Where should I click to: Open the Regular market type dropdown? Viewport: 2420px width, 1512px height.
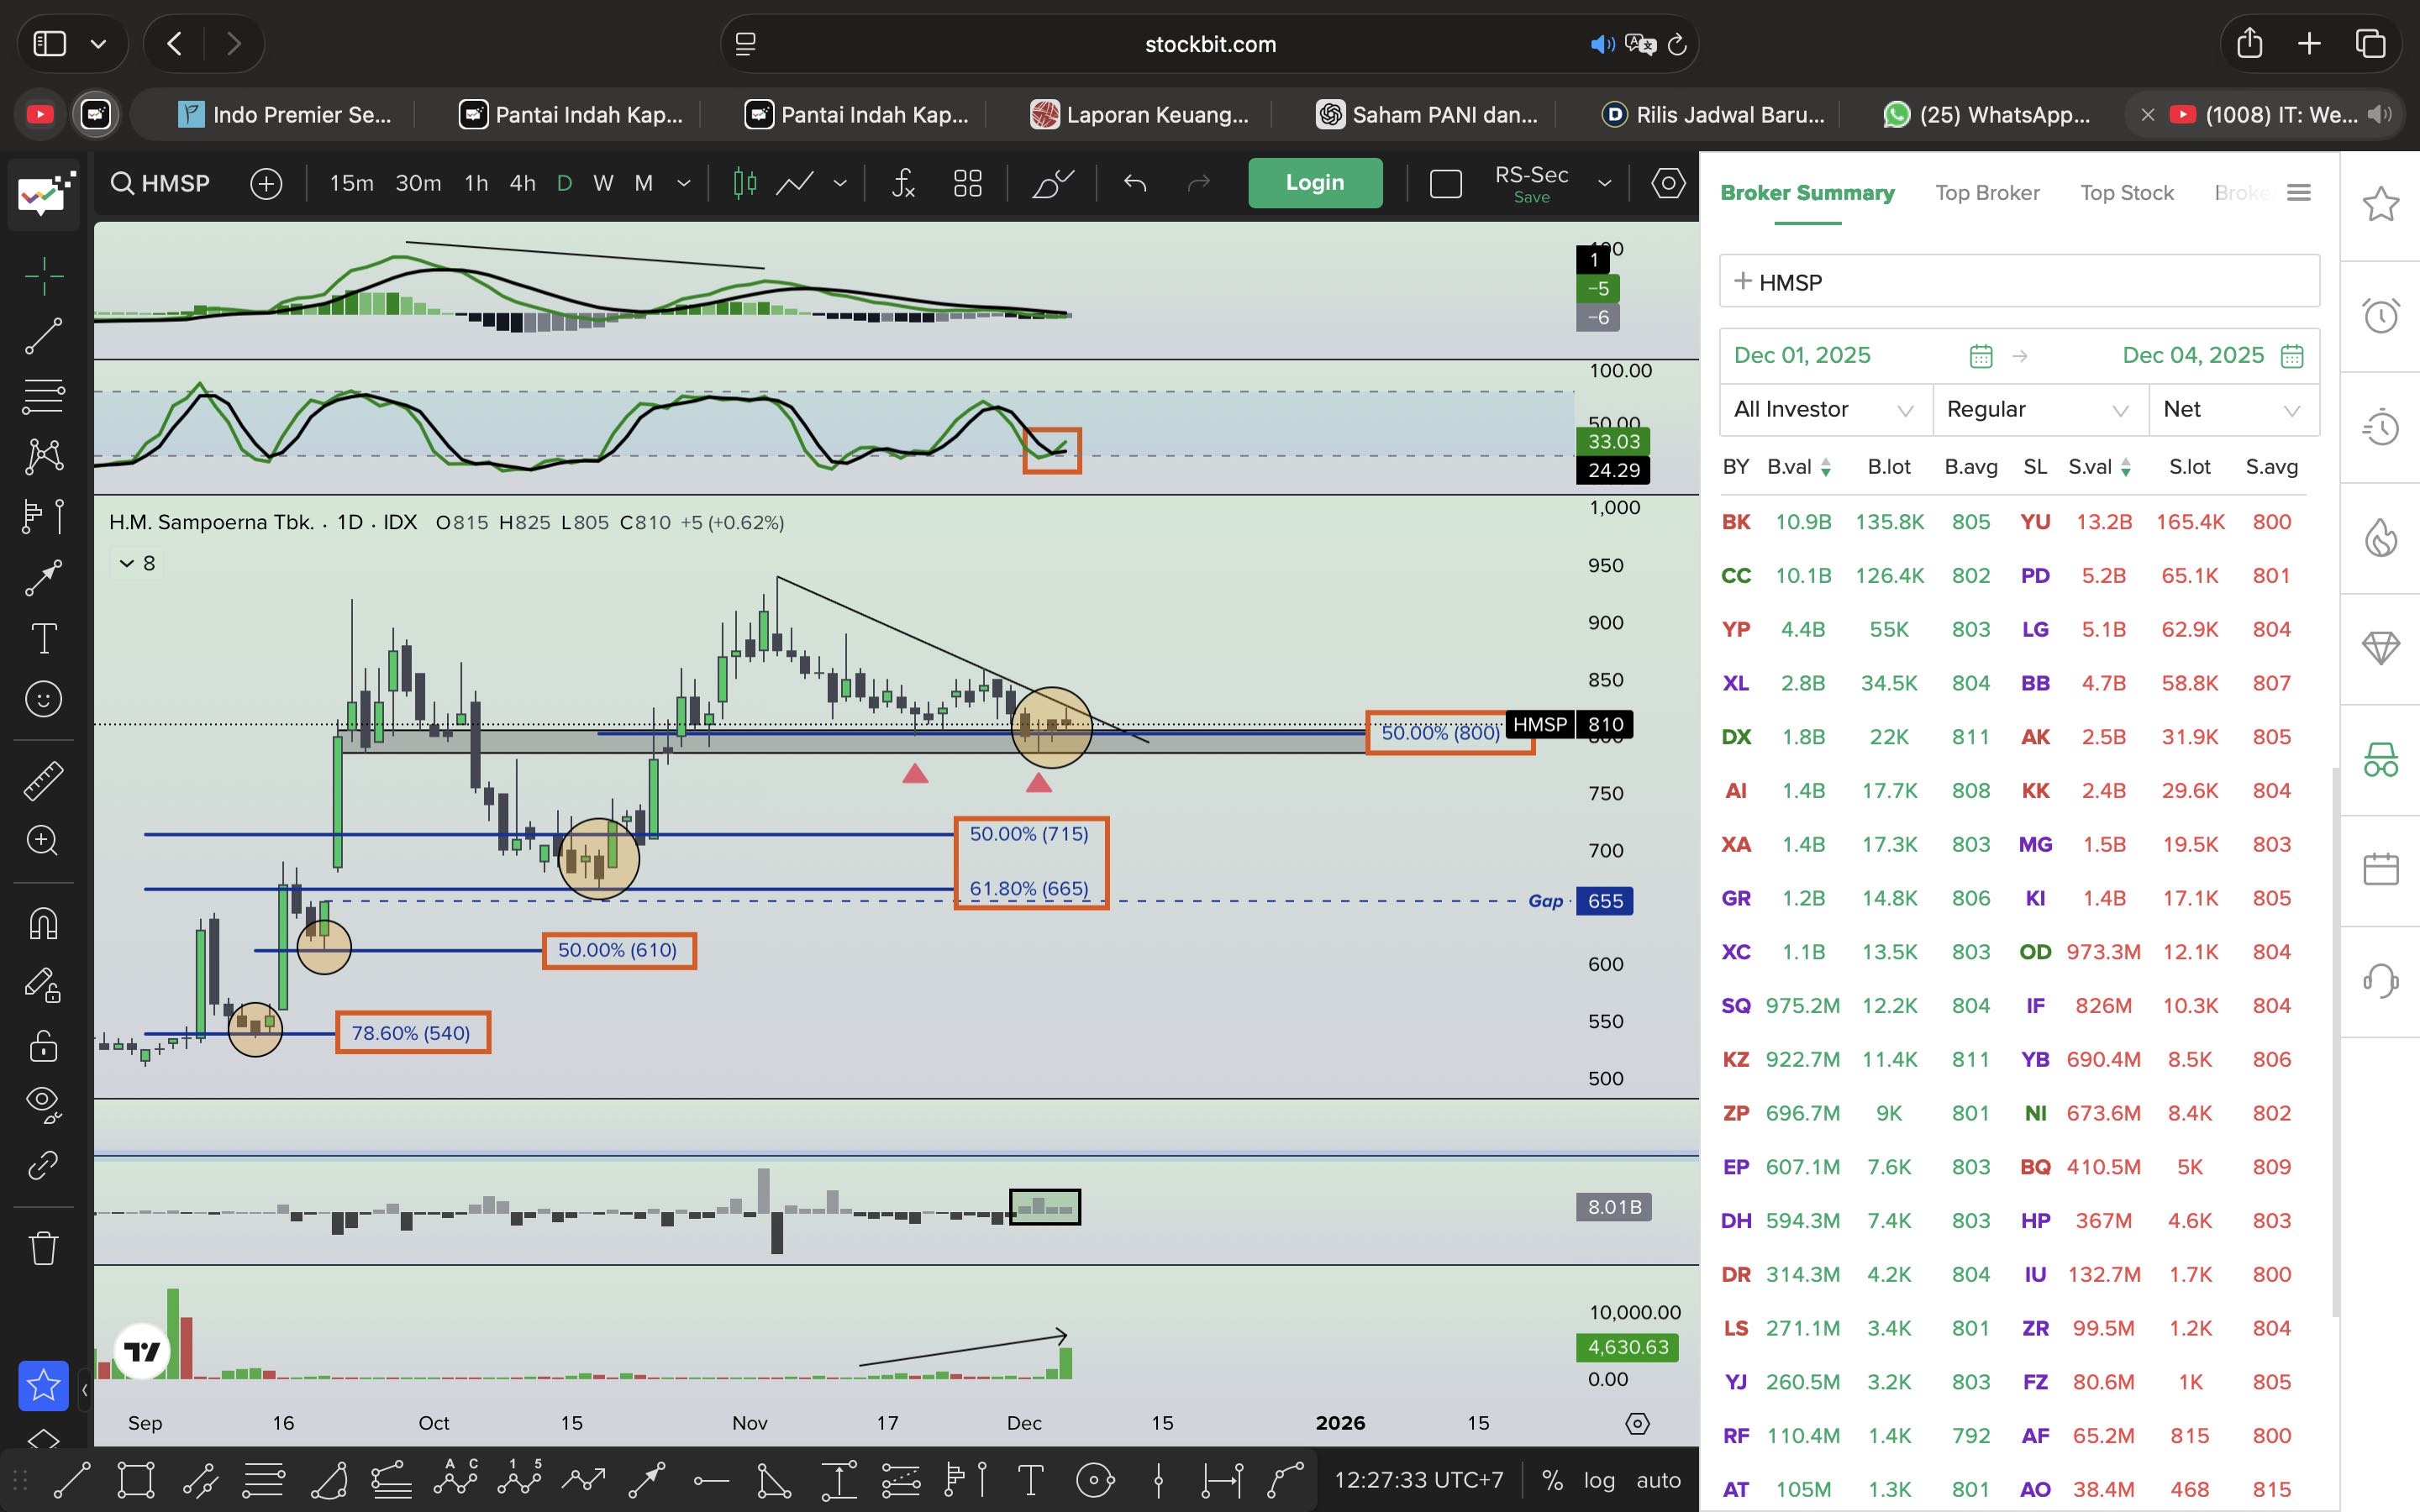tap(2038, 410)
